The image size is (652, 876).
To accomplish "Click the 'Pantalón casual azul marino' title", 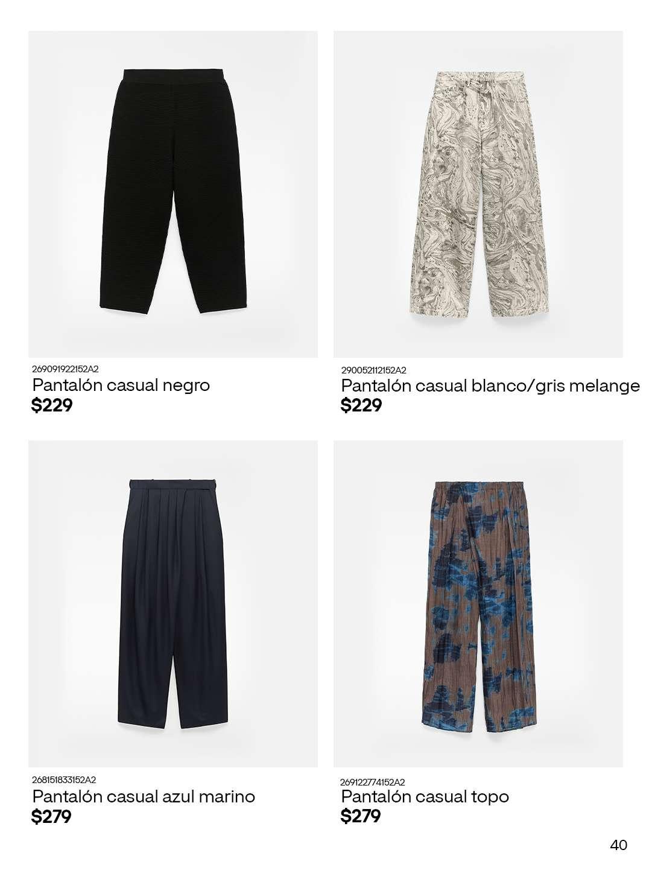I will [x=144, y=796].
